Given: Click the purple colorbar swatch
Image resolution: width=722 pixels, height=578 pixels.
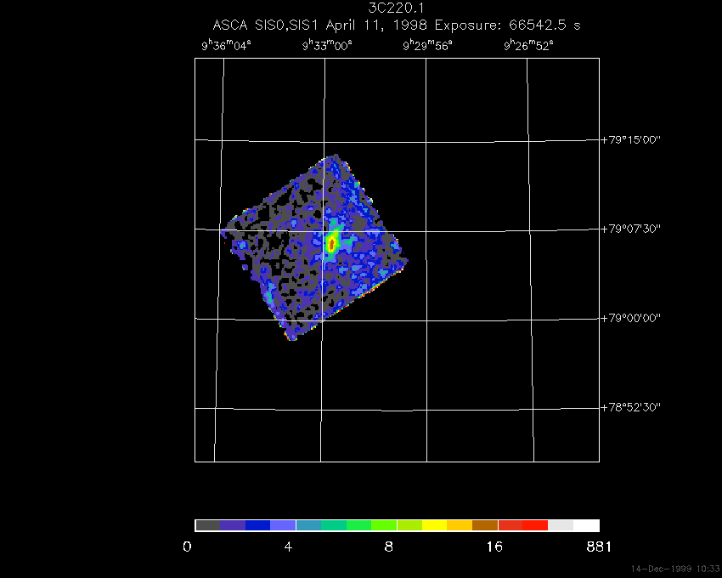Looking at the screenshot, I should pos(233,525).
